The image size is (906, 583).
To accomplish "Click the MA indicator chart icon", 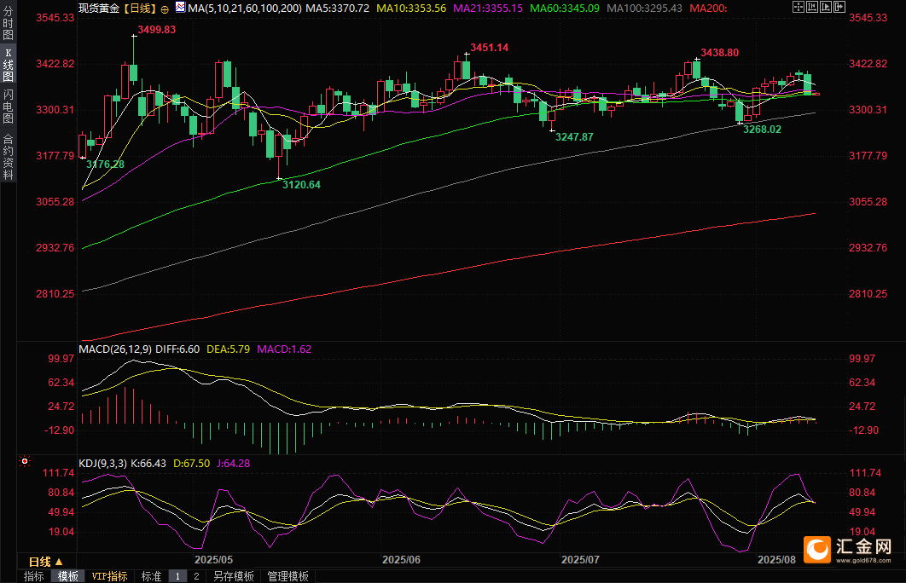I will tap(180, 8).
